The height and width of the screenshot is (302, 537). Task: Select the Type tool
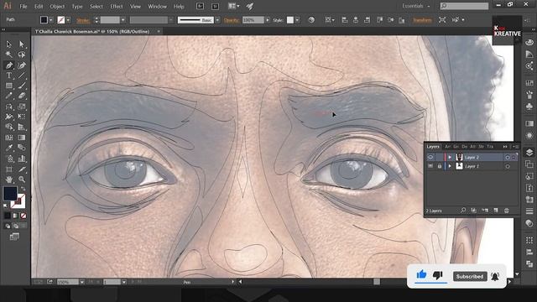point(9,75)
